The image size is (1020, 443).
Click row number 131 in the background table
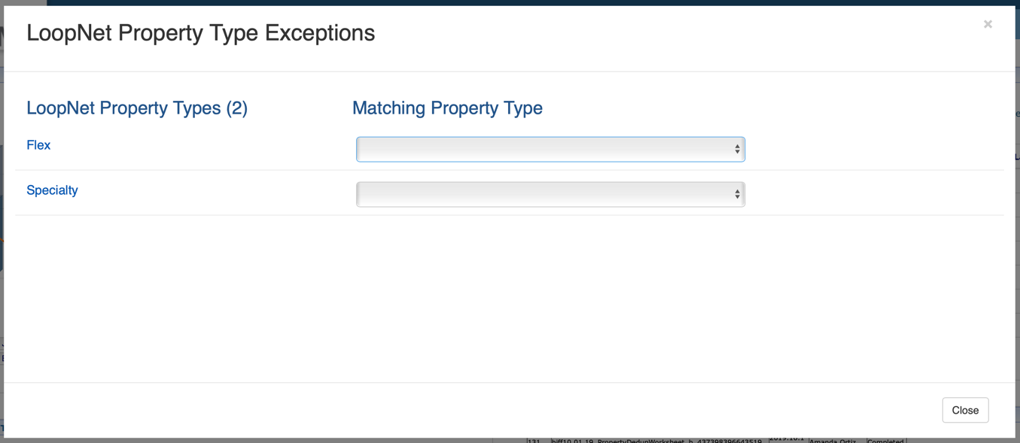coord(534,441)
